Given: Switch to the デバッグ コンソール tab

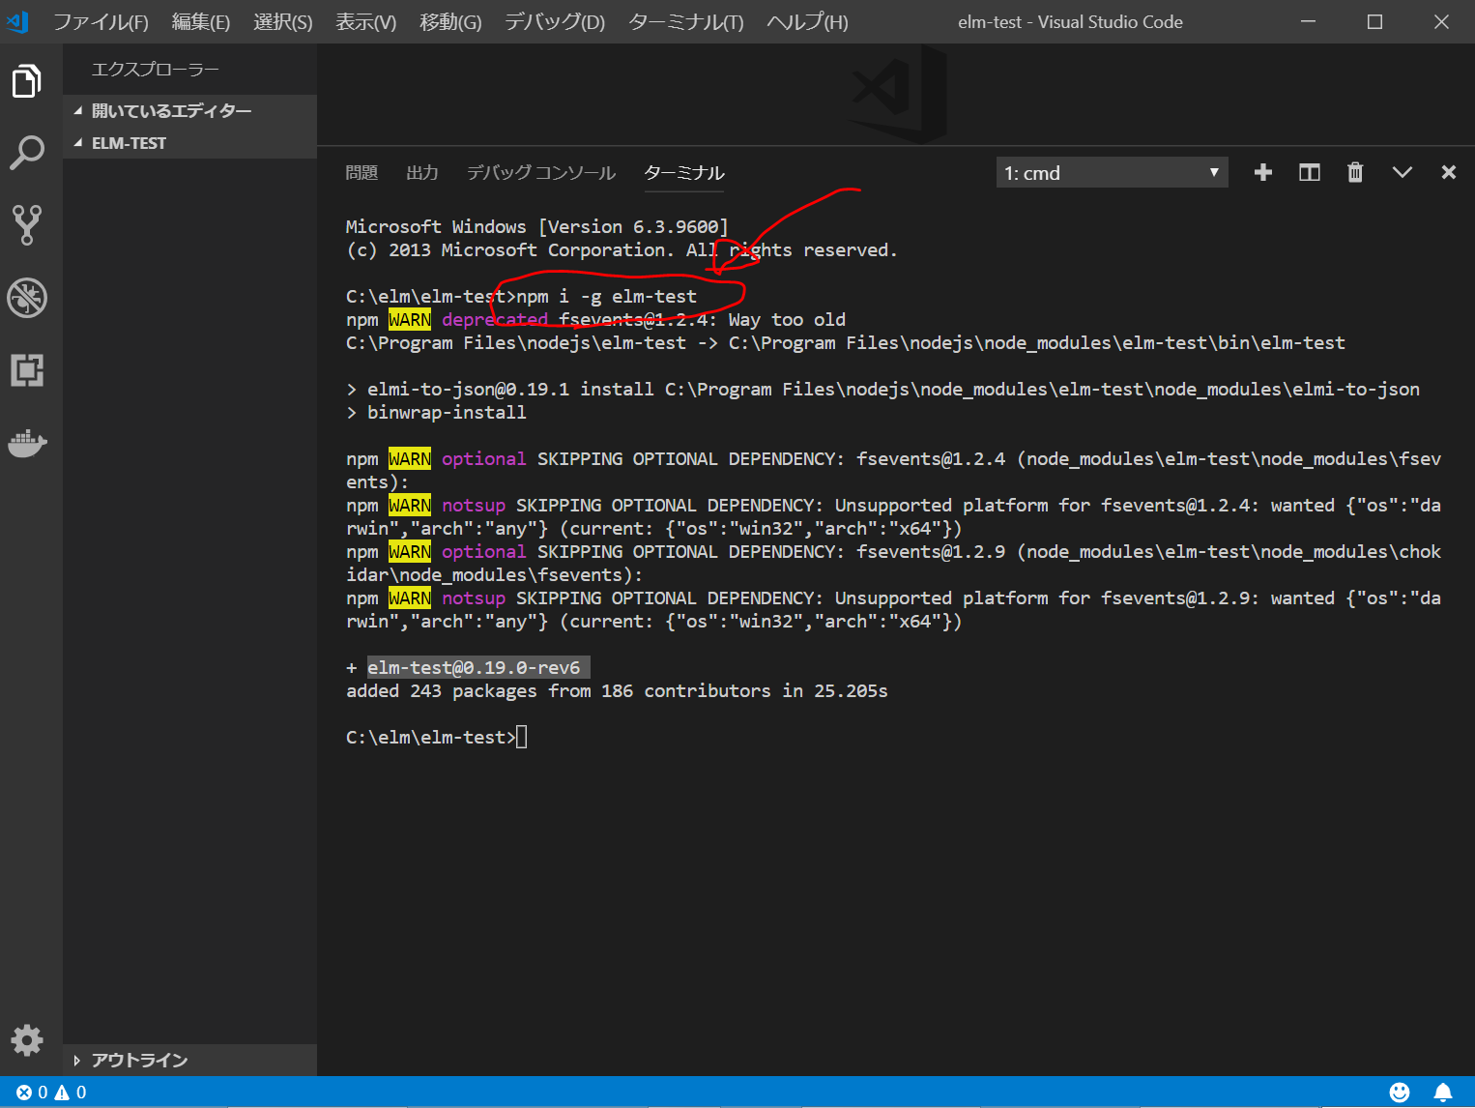Looking at the screenshot, I should (x=540, y=172).
